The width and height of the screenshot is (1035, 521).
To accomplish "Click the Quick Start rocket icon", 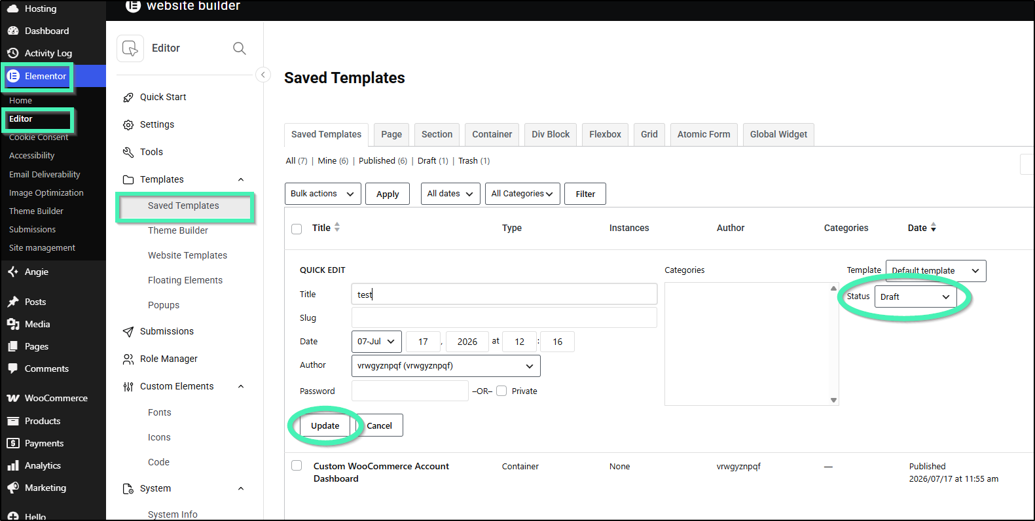I will point(128,98).
